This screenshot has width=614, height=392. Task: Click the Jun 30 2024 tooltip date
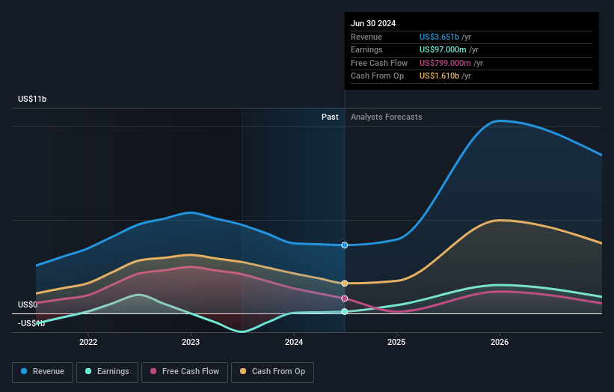[373, 23]
